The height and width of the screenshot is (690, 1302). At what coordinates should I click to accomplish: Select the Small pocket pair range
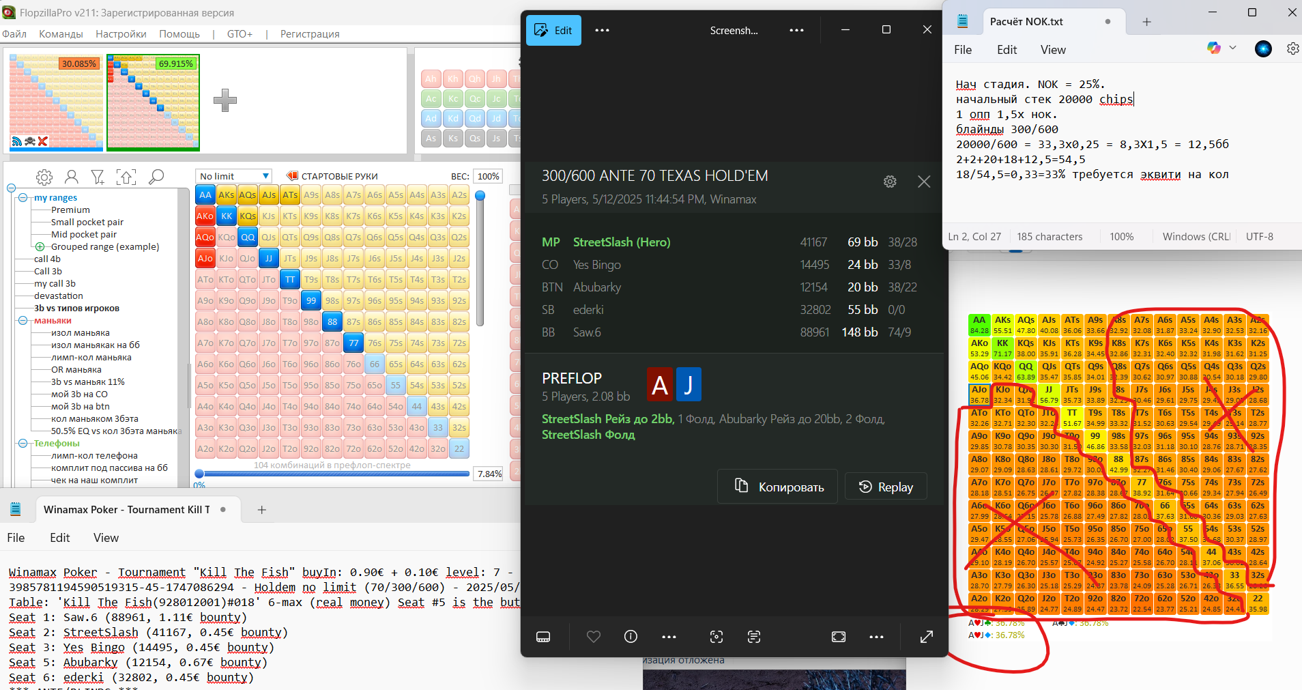click(87, 222)
